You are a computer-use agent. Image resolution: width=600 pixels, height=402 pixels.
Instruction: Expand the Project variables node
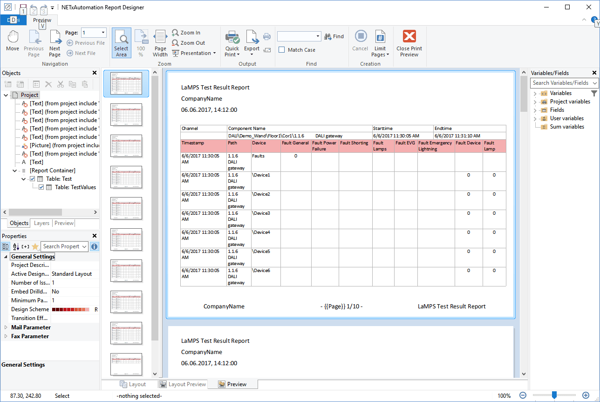click(535, 102)
